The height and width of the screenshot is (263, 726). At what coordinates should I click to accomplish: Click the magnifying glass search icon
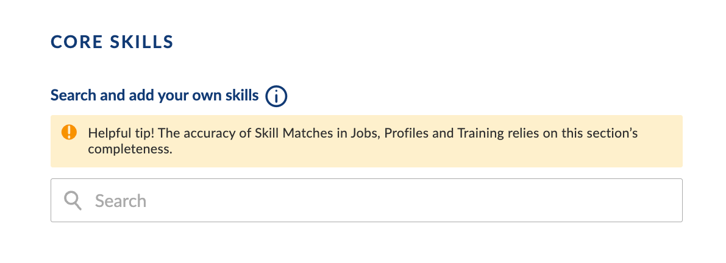73,201
